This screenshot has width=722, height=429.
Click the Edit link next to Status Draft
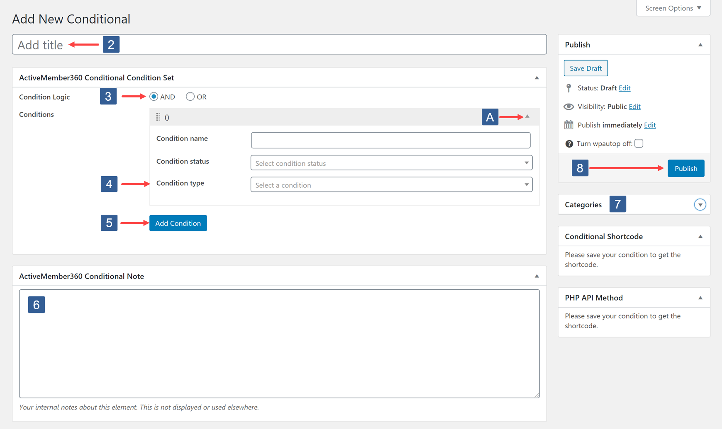point(624,88)
